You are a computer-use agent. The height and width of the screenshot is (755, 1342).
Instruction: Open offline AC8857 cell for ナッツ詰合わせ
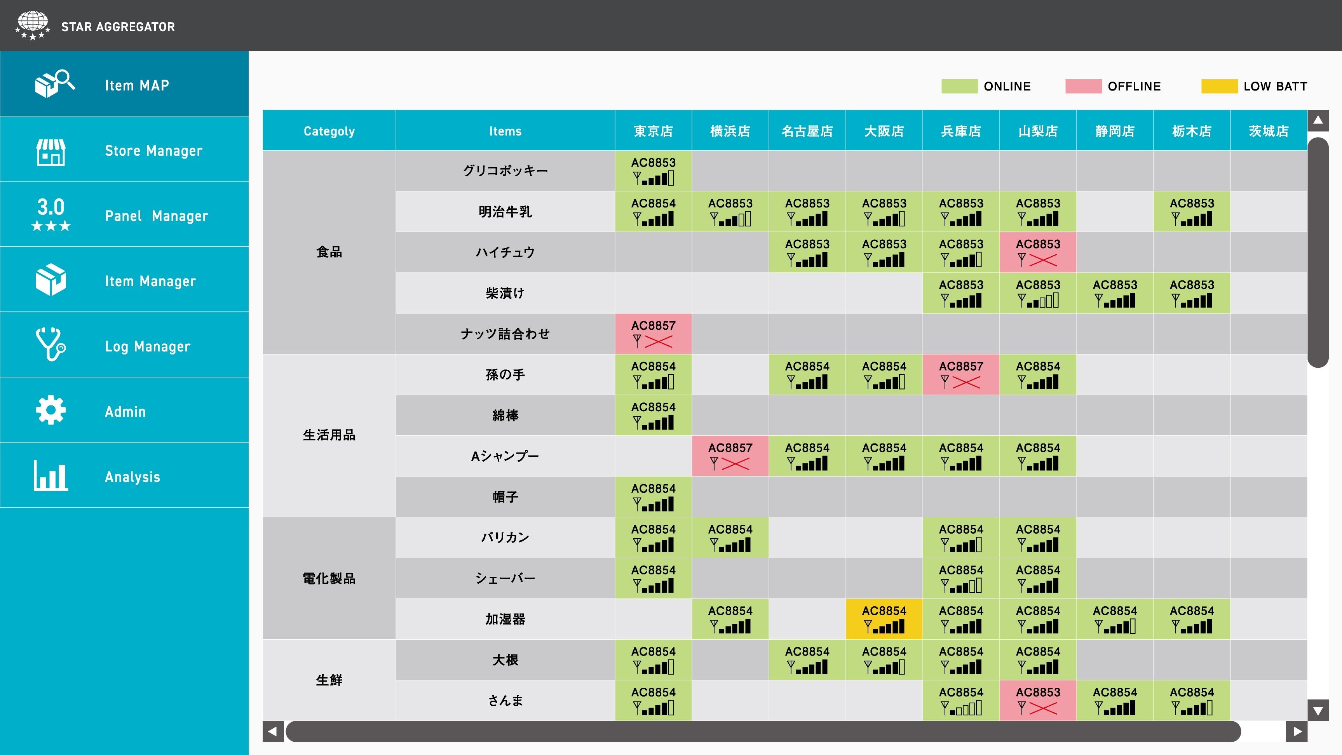[653, 333]
